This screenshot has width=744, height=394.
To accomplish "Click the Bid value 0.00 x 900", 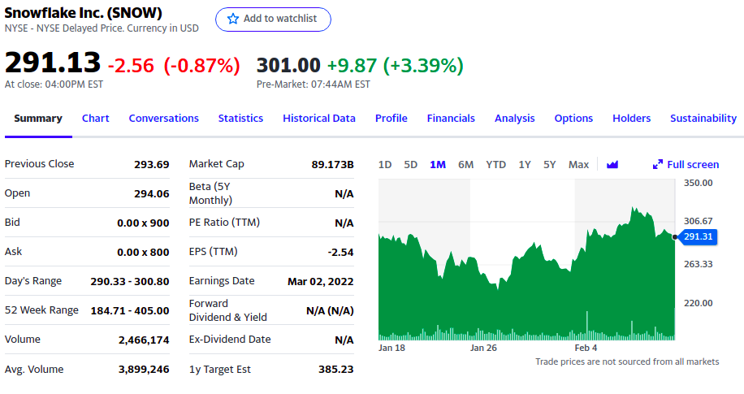I will (143, 223).
